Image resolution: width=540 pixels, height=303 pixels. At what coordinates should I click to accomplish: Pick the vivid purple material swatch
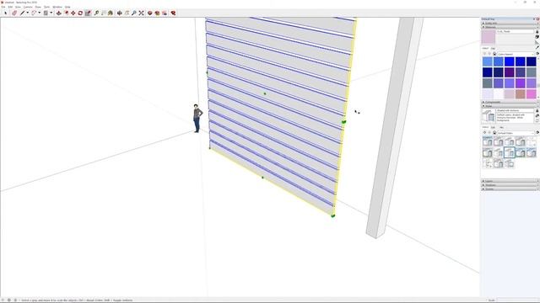pyautogui.click(x=521, y=82)
